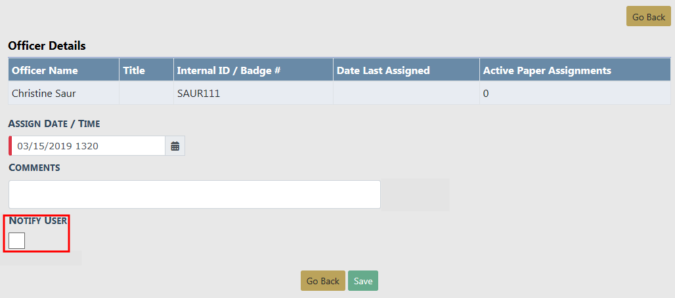This screenshot has width=675, height=298.
Task: Click the Internal ID / Badge # header
Action: (229, 70)
